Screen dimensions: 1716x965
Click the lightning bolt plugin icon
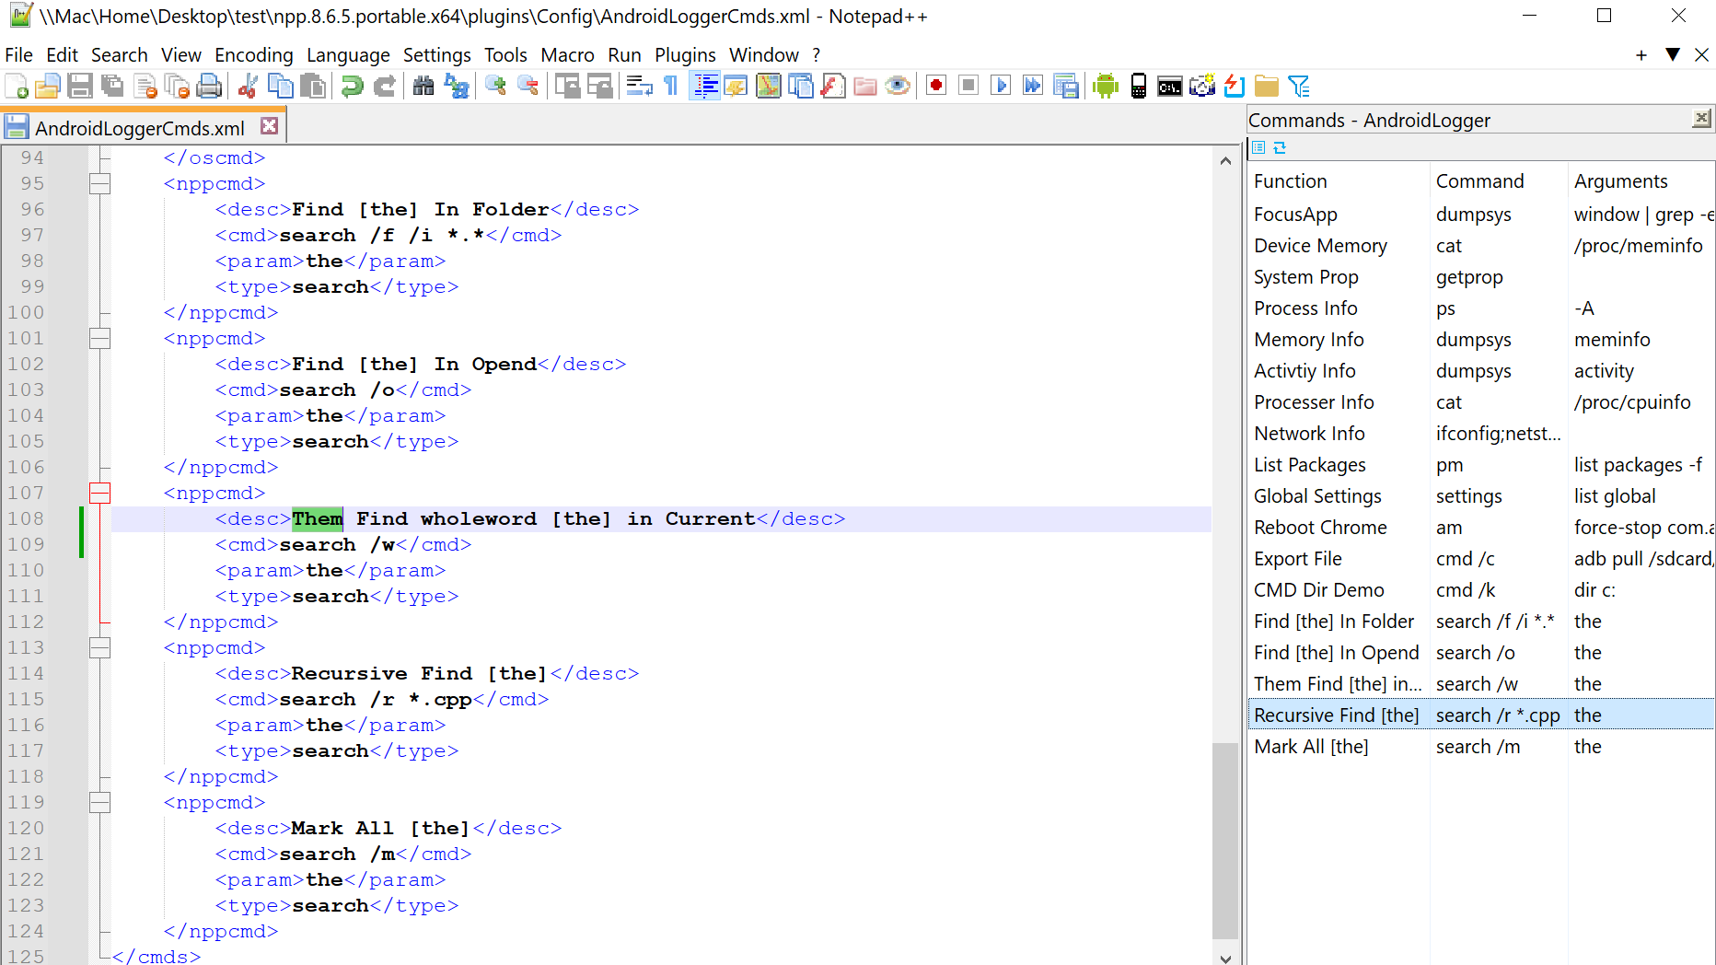pos(1235,87)
